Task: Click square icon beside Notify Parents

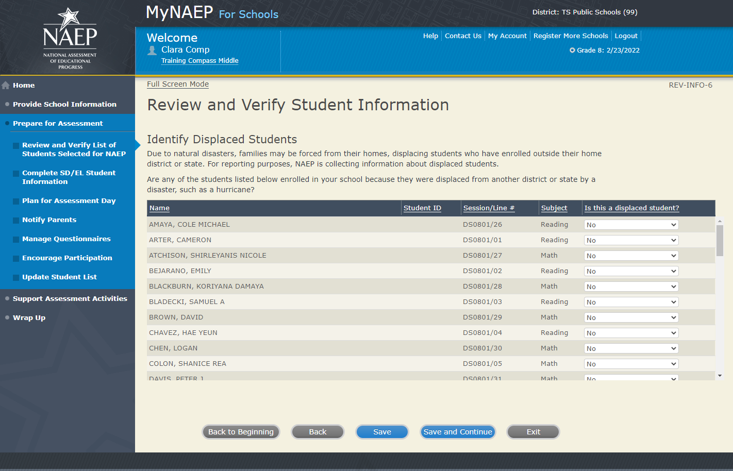Action: pos(16,220)
